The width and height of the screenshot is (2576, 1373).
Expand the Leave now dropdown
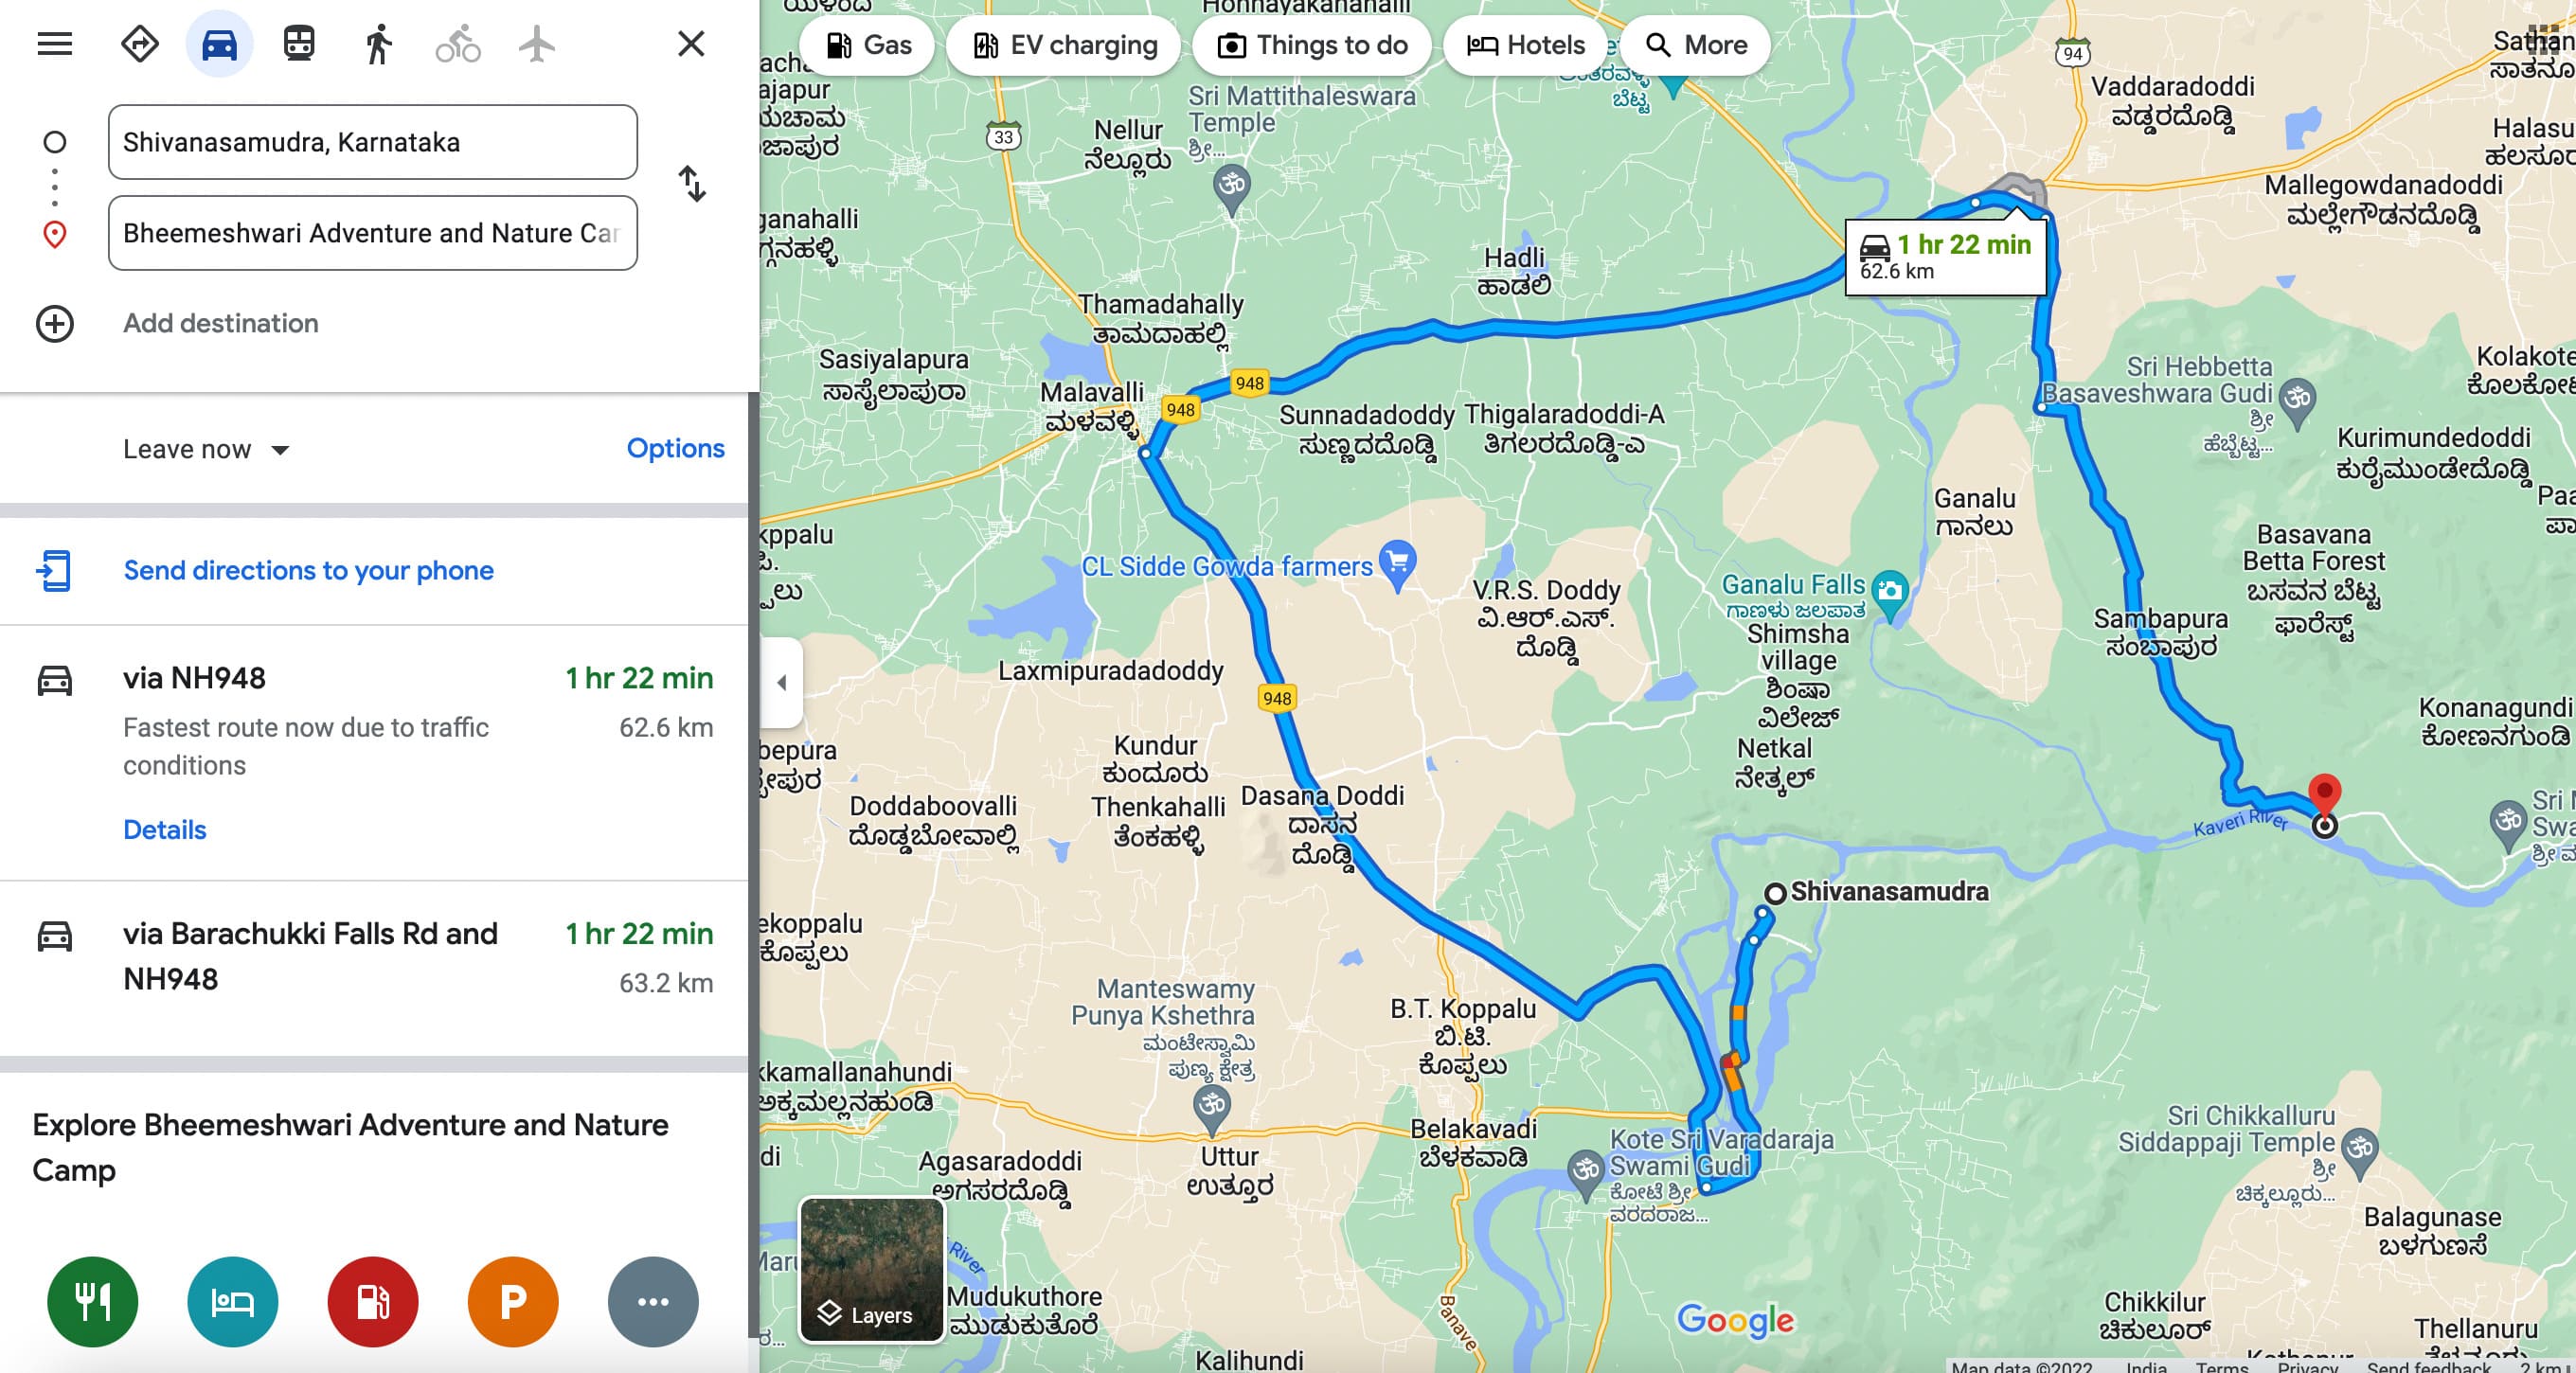[207, 450]
